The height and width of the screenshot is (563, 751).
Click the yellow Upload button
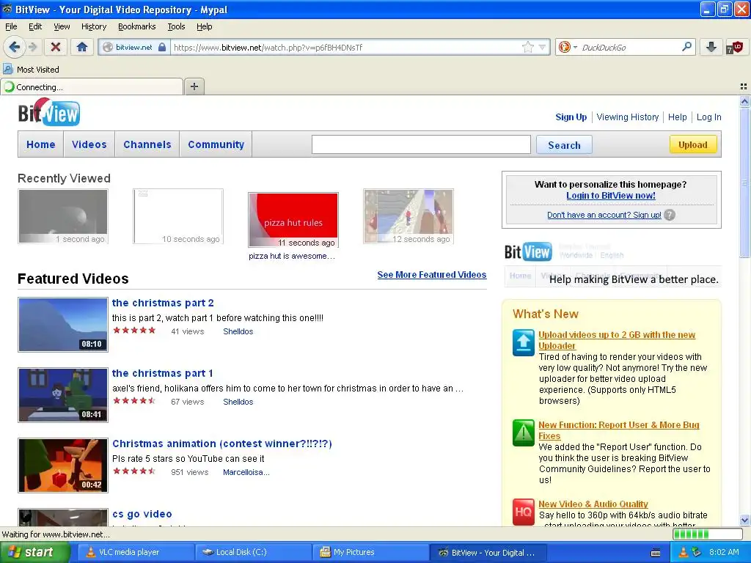tap(692, 144)
